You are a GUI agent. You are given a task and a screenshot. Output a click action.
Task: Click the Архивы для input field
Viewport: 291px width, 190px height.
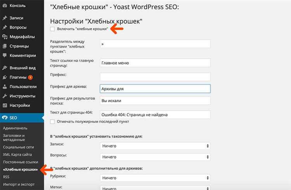point(155,89)
